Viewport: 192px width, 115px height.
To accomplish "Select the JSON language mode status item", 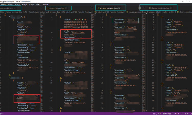I will click(x=186, y=114).
